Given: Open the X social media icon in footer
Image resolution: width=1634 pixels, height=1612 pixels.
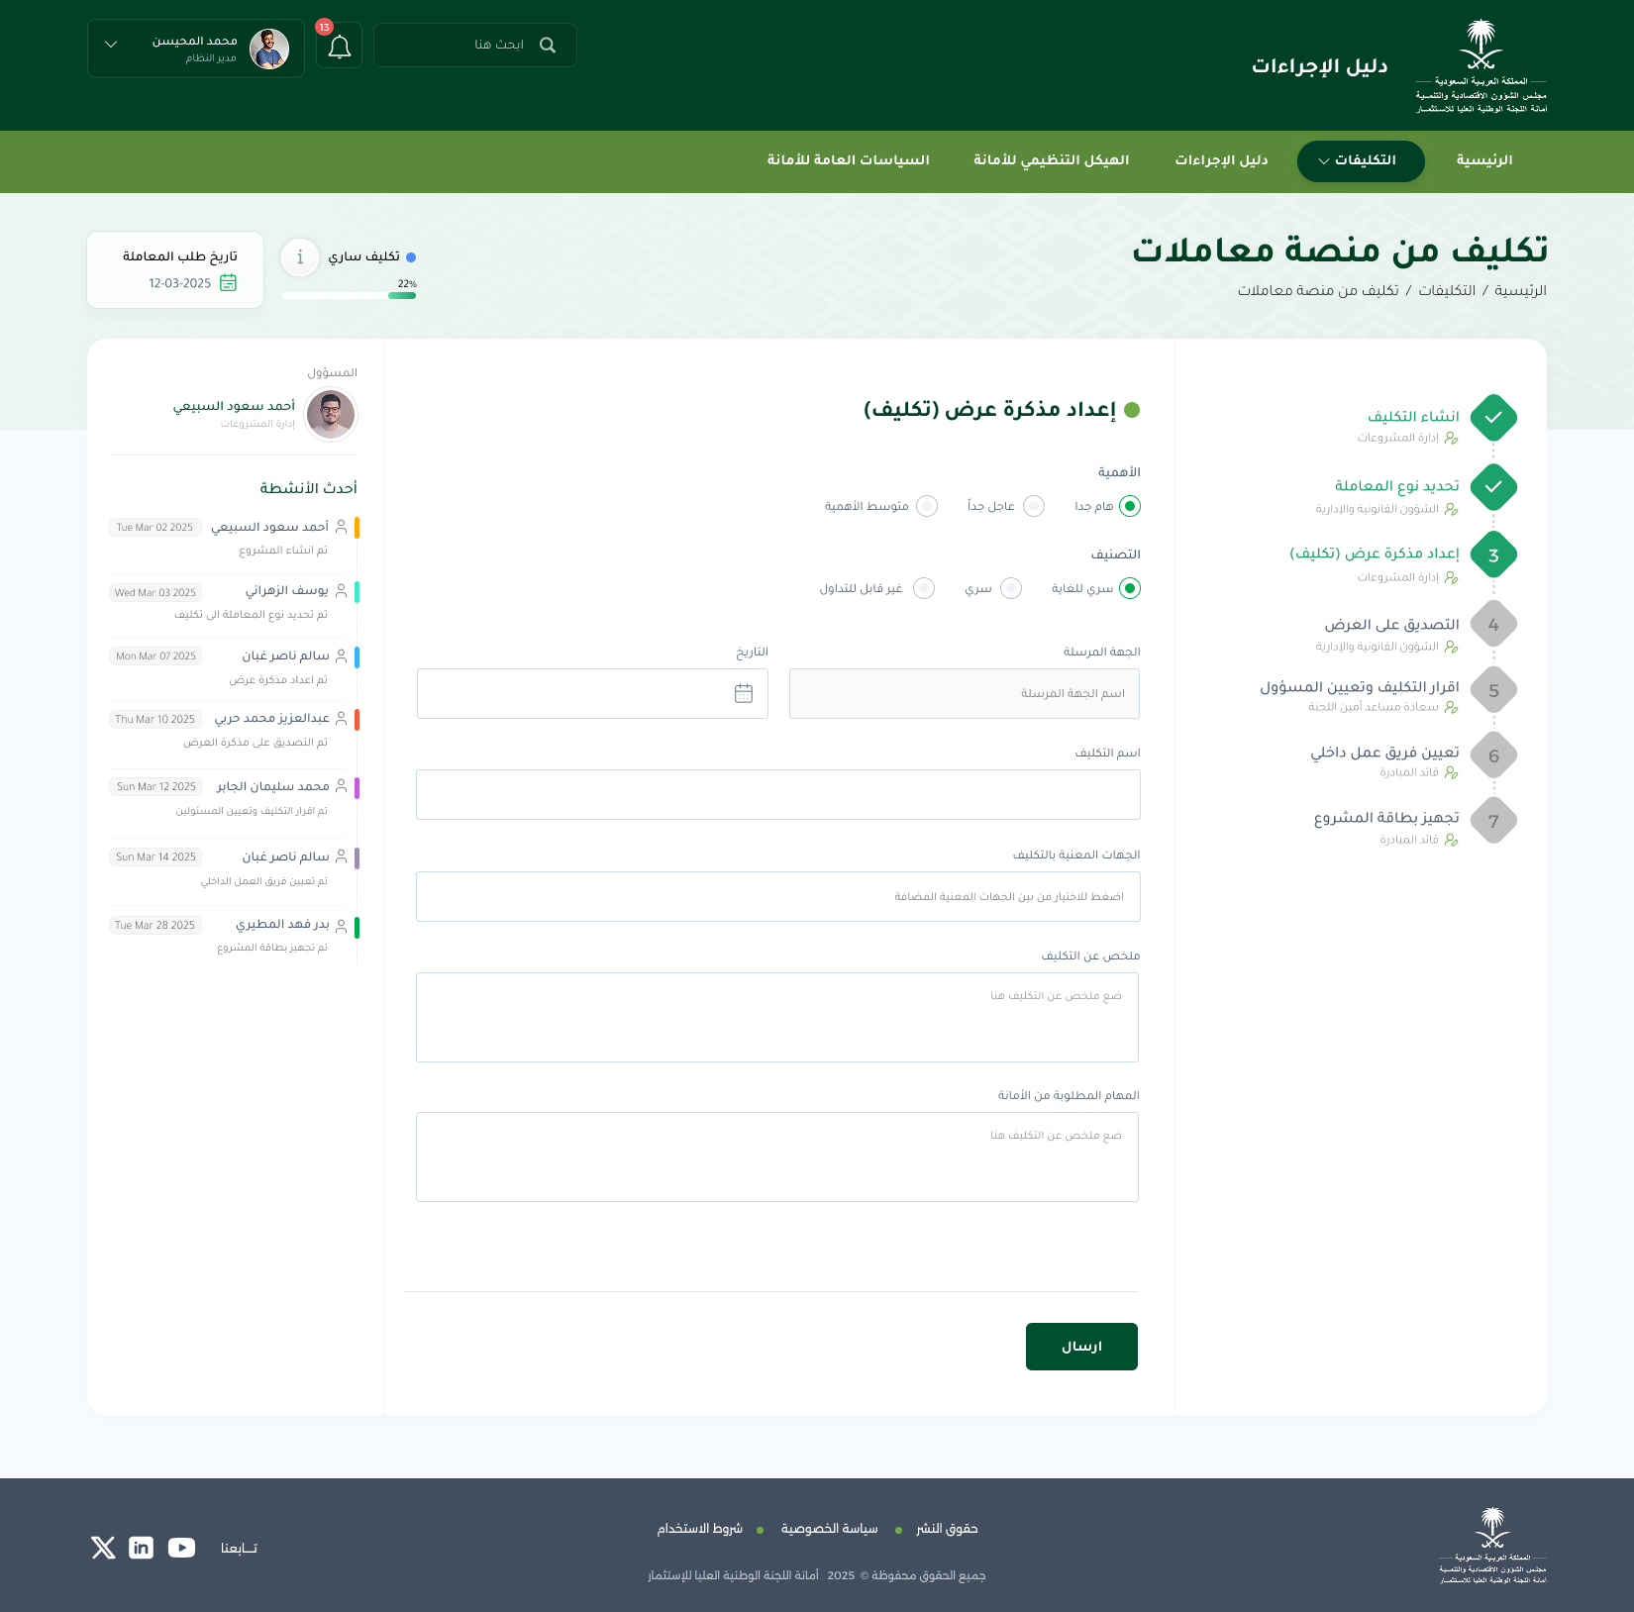Looking at the screenshot, I should tap(103, 1548).
